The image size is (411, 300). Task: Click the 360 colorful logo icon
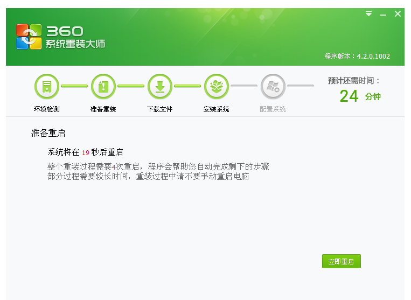coord(29,37)
